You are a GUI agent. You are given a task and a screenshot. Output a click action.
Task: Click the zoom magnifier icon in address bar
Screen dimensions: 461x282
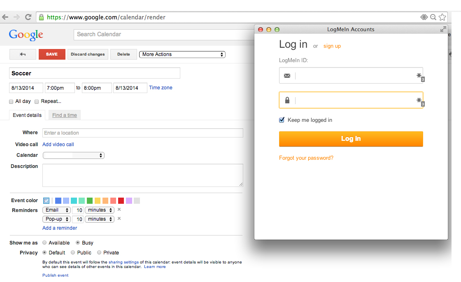[433, 17]
